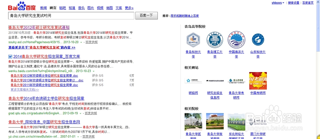Click the souky.eol.cn green URL text

click(35, 42)
